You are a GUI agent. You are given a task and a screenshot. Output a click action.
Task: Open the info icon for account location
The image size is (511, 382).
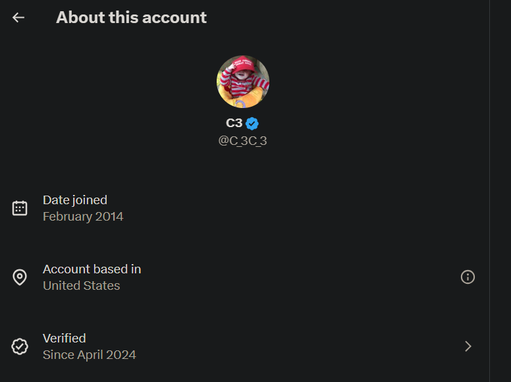coord(468,277)
